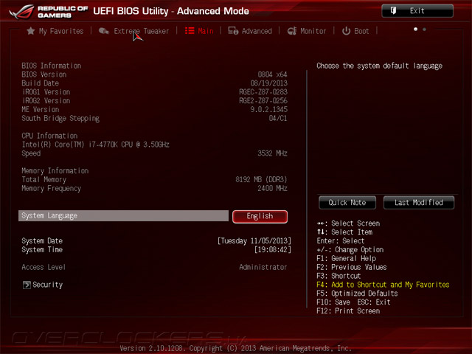Screen dimensions: 472x354
Task: Open the My Favorites tab
Action: [55, 31]
